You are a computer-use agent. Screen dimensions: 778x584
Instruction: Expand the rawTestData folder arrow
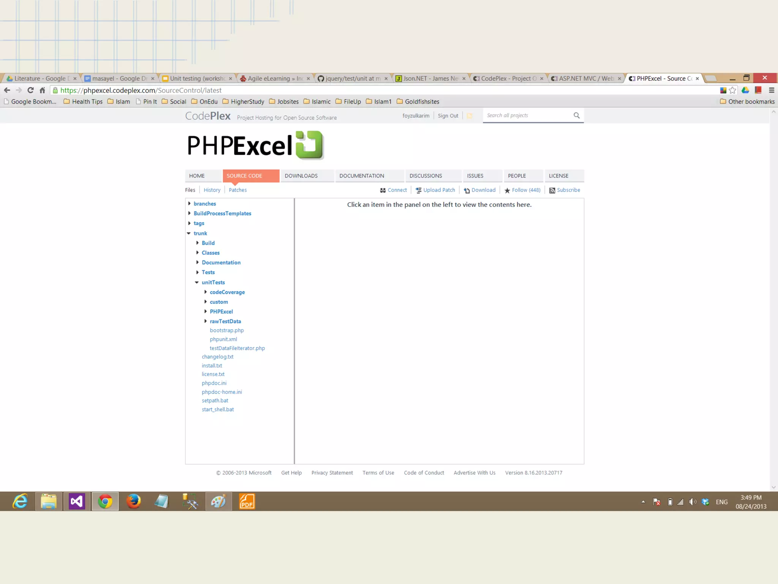tap(206, 321)
